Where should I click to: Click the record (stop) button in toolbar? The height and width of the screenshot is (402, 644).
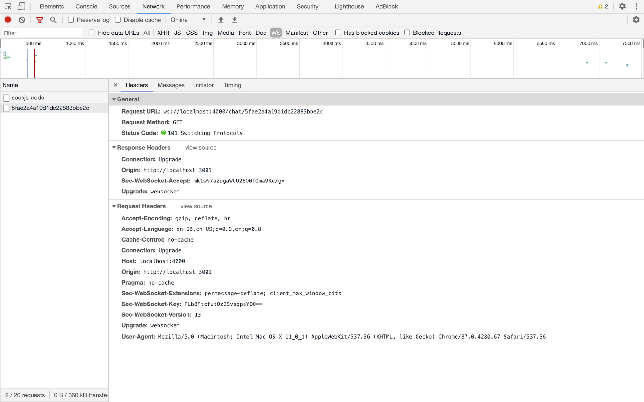click(x=8, y=19)
